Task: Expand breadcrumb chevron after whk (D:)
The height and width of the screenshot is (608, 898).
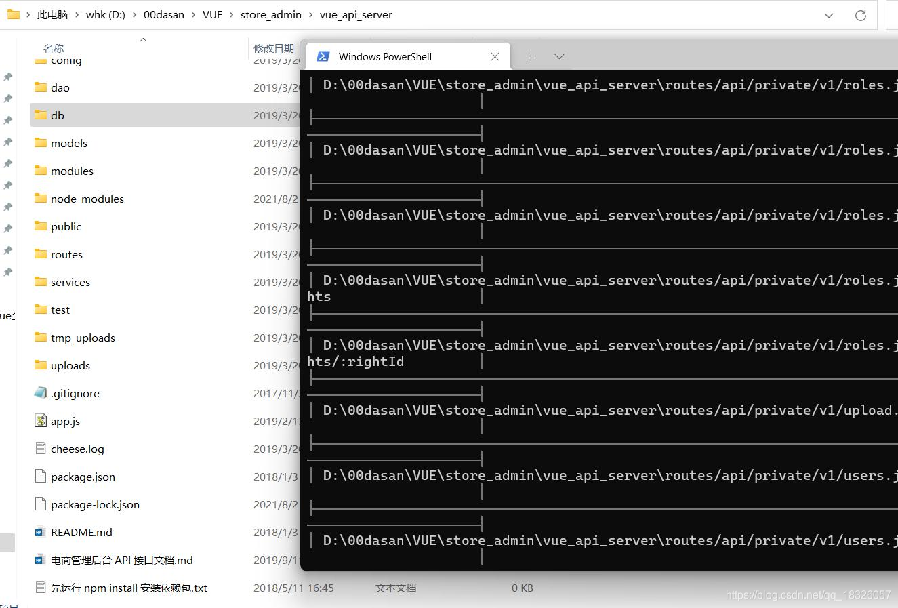Action: tap(134, 15)
